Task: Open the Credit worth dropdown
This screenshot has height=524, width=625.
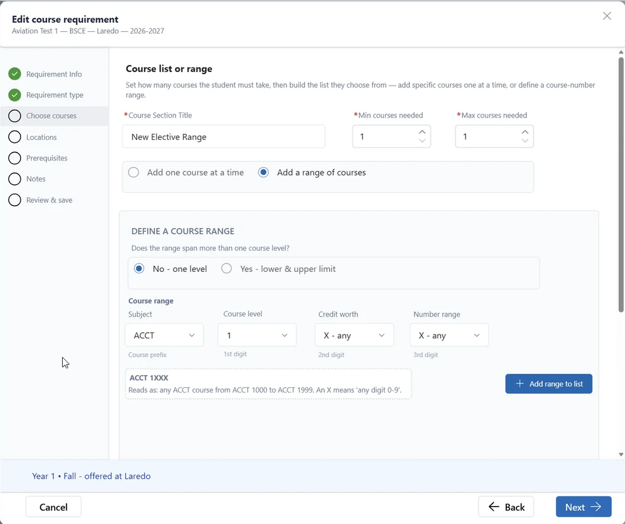Action: click(x=354, y=335)
